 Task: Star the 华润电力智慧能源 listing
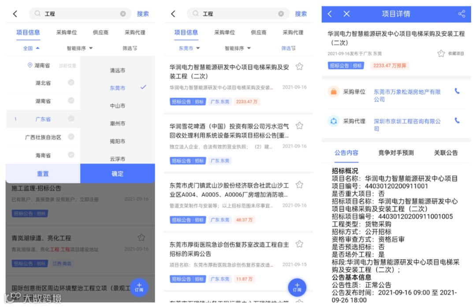299,67
